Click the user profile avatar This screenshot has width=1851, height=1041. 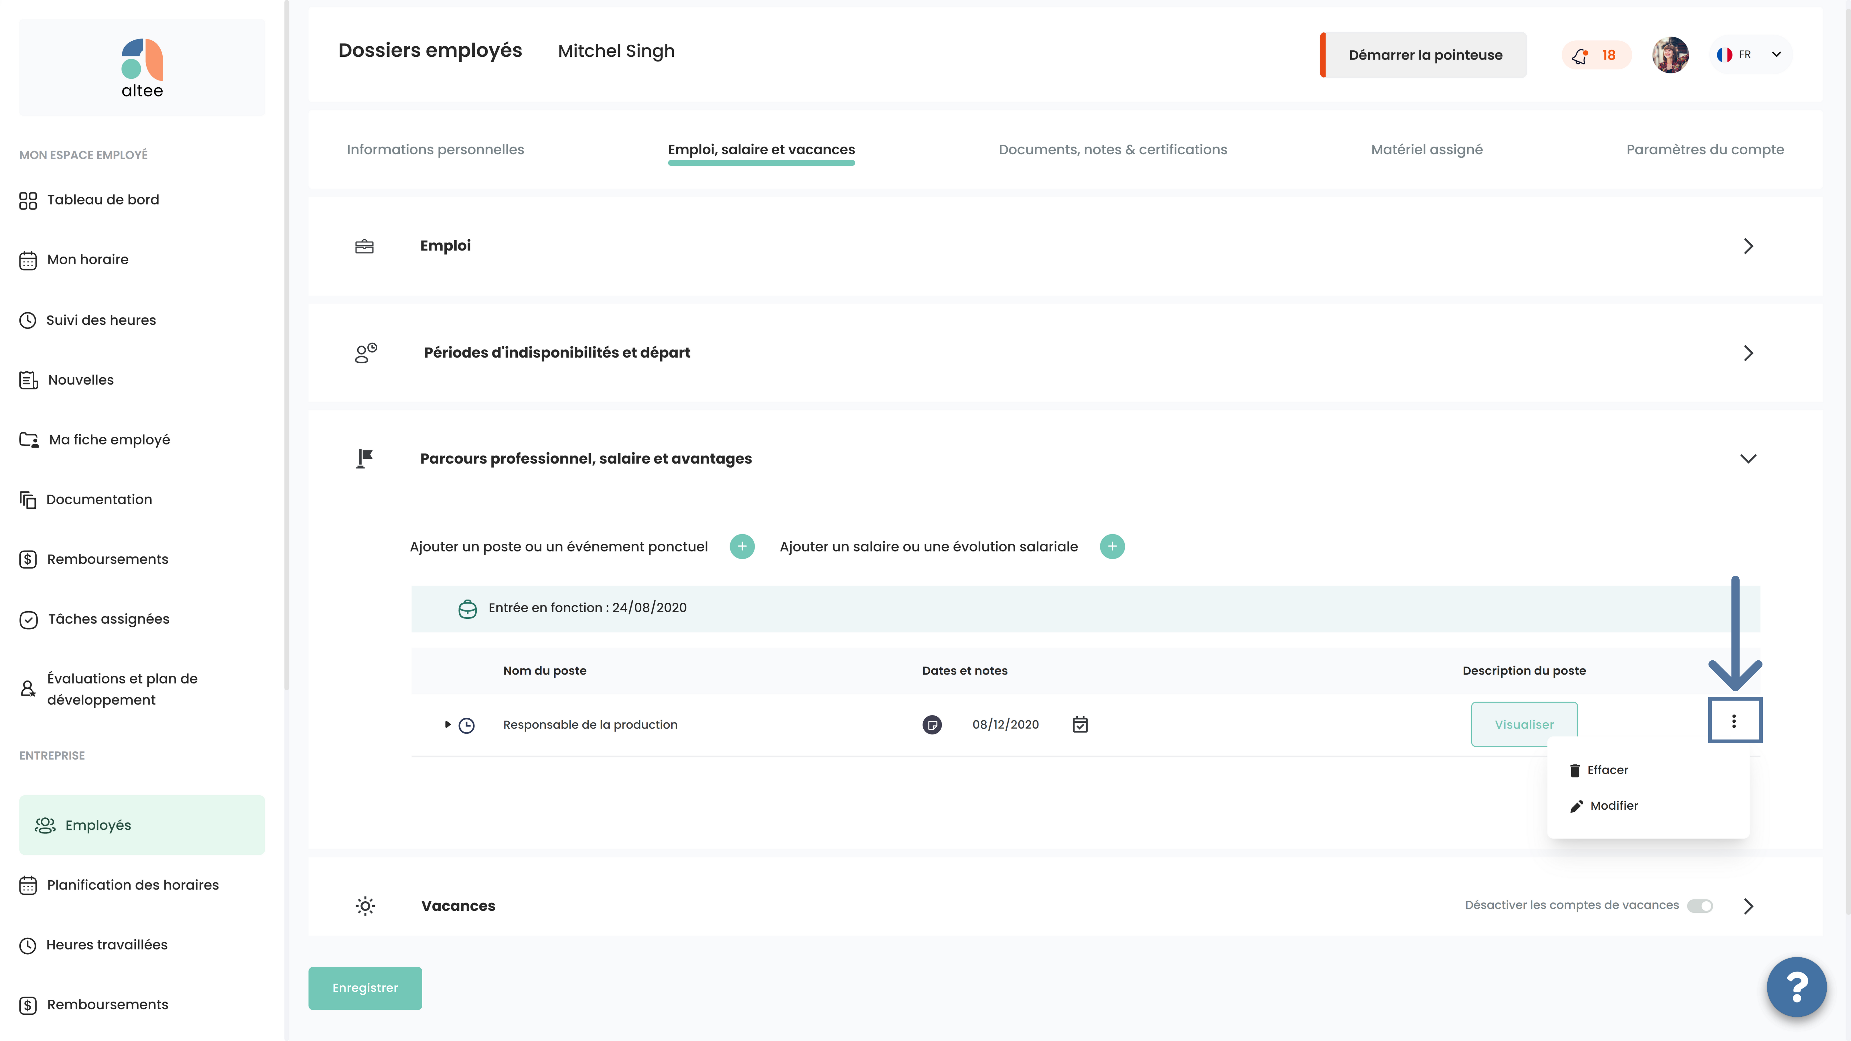(1671, 55)
